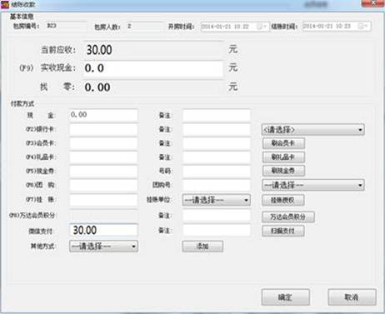The height and width of the screenshot is (314, 385).
Task: Click the 礼品卡 amount input field
Action: pos(103,157)
